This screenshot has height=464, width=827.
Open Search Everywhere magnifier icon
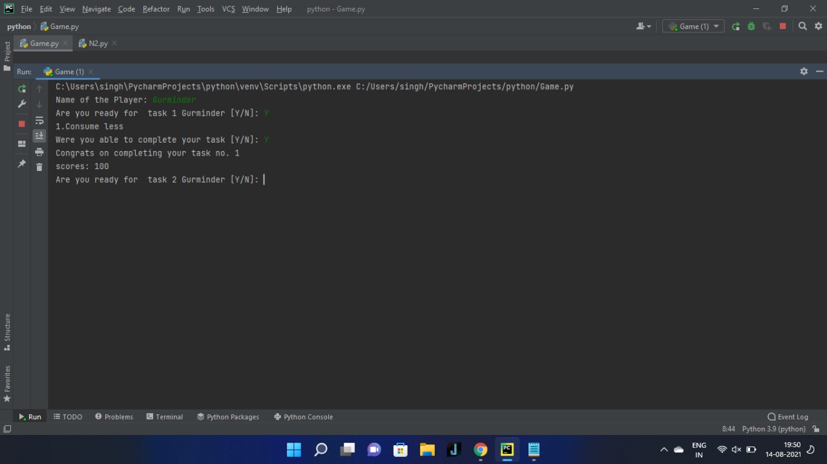[x=802, y=26]
